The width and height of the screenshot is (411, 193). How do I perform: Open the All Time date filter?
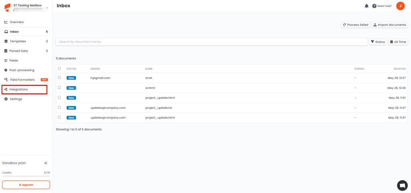[x=398, y=42]
